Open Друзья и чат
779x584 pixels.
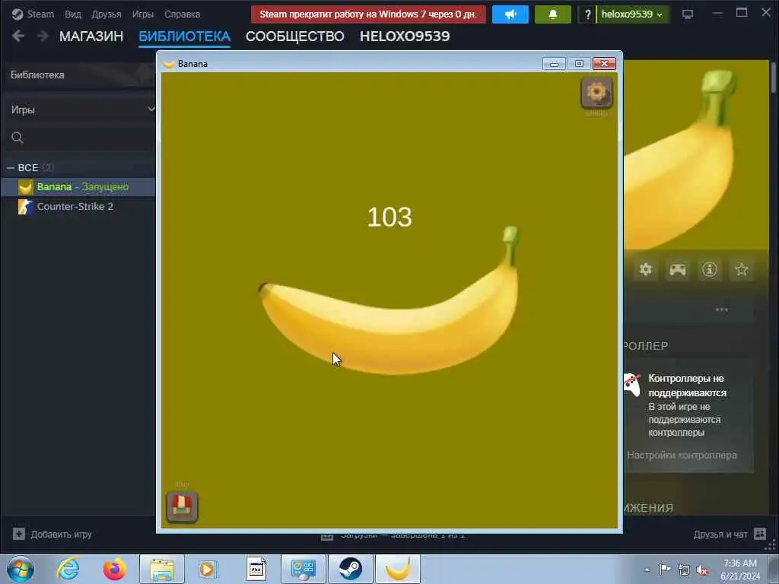point(730,535)
